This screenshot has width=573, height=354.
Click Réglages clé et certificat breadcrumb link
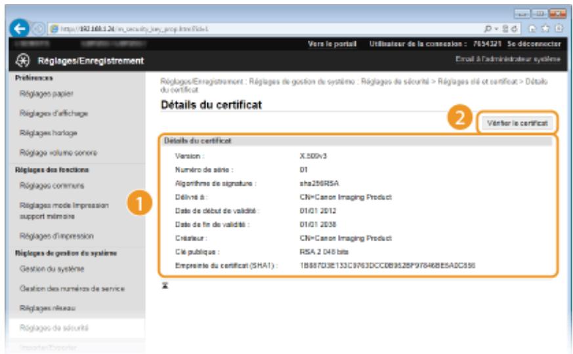click(477, 81)
